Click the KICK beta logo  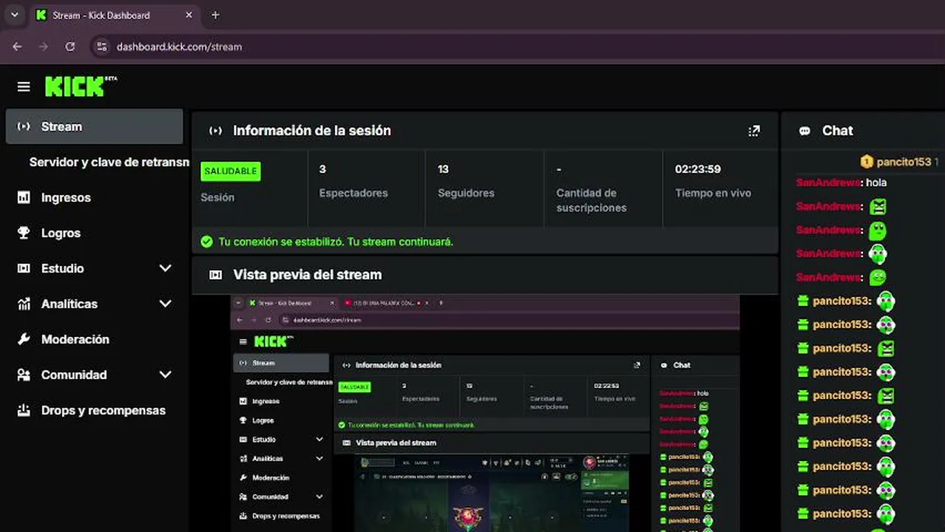(81, 86)
